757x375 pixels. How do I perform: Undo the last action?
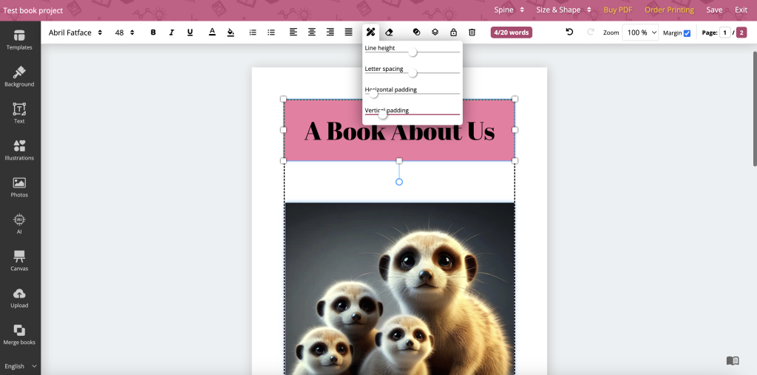570,32
